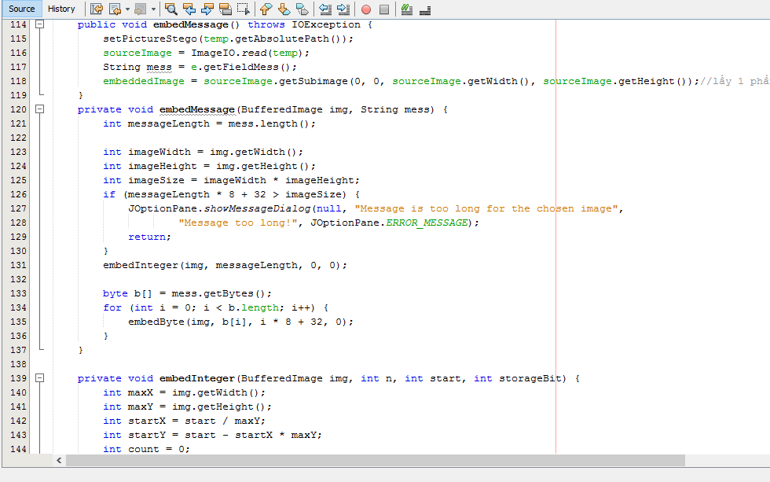Image resolution: width=770 pixels, height=482 pixels.
Task: Jump to the previous bookmark
Action: click(266, 9)
